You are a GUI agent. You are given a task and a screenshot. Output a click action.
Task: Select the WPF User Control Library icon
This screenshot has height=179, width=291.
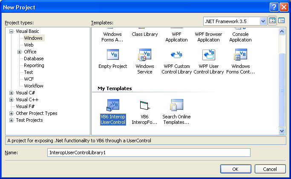click(209, 55)
